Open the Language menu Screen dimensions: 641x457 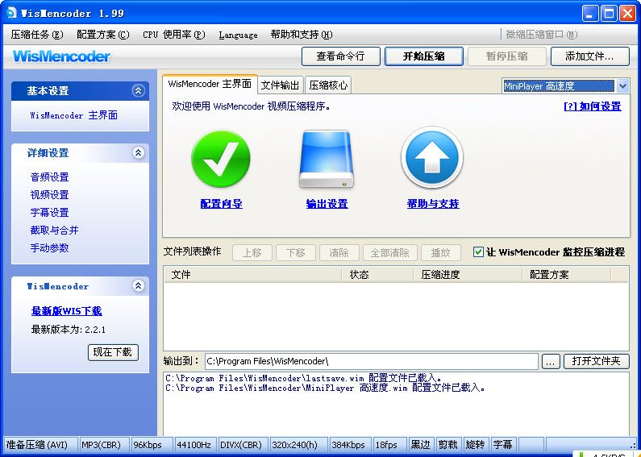click(x=238, y=35)
